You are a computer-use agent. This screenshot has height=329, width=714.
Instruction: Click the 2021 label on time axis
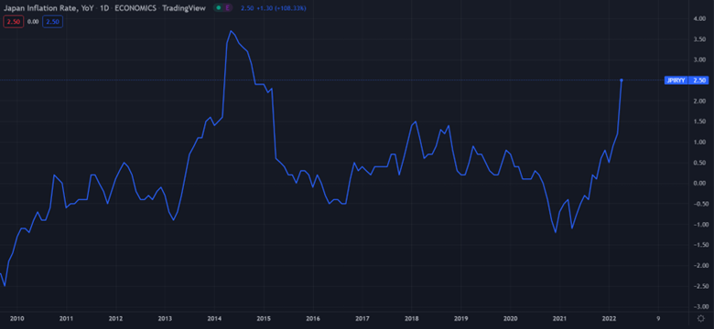coord(559,318)
